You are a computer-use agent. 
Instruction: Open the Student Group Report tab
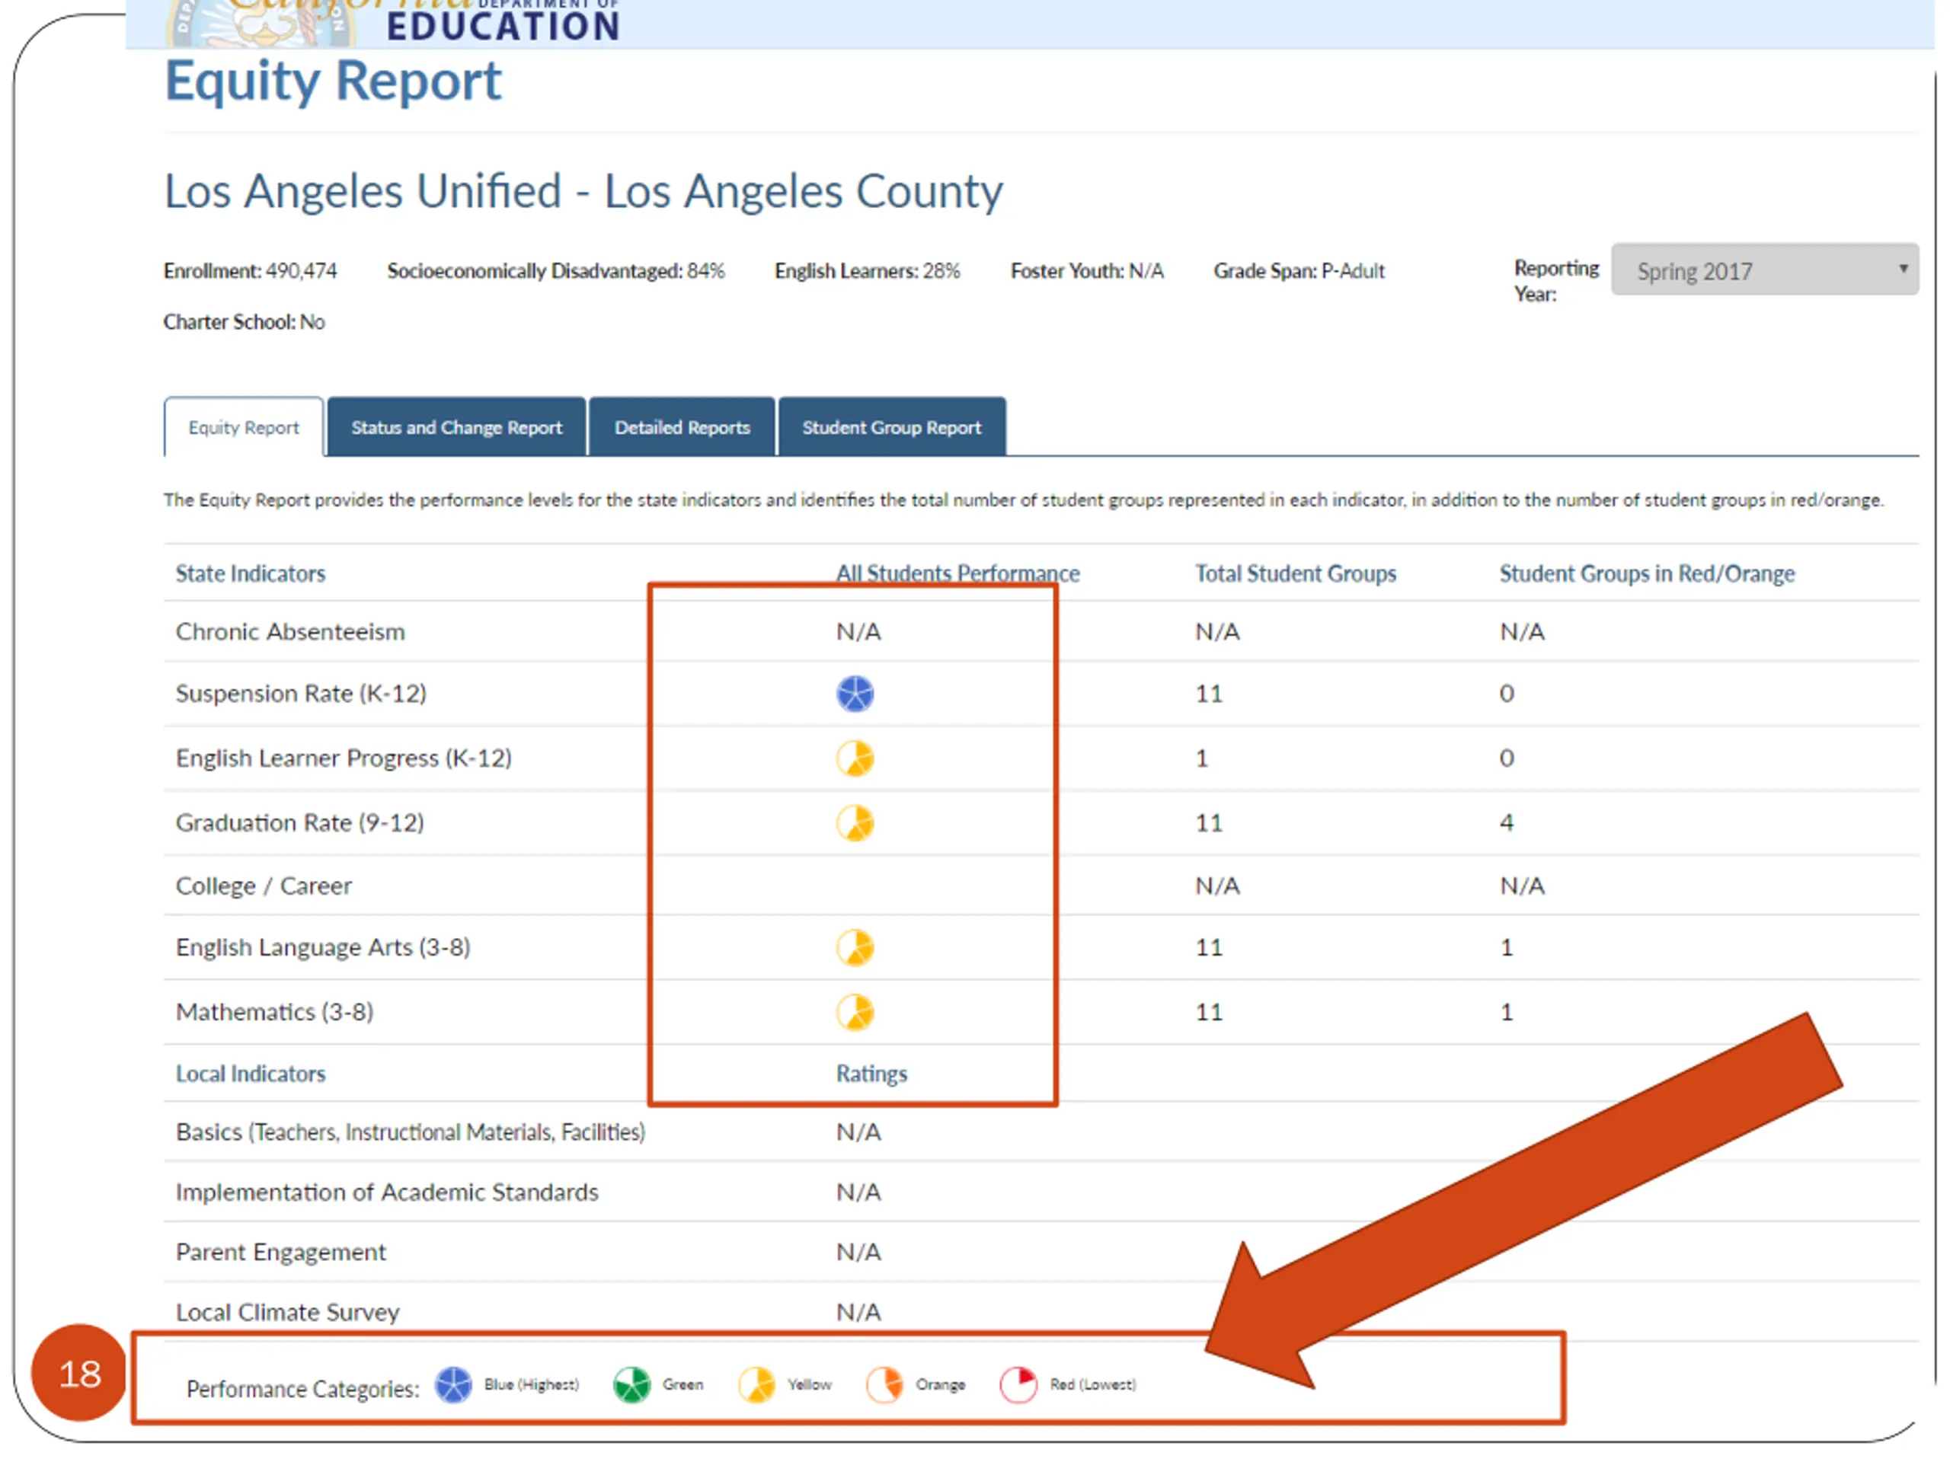coord(891,427)
